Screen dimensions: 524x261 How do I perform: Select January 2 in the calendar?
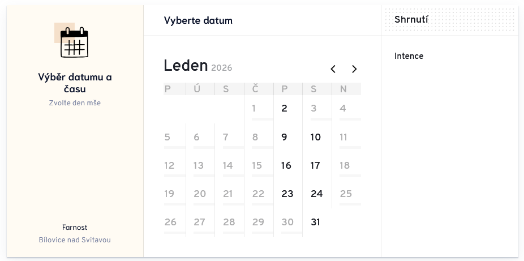point(284,108)
